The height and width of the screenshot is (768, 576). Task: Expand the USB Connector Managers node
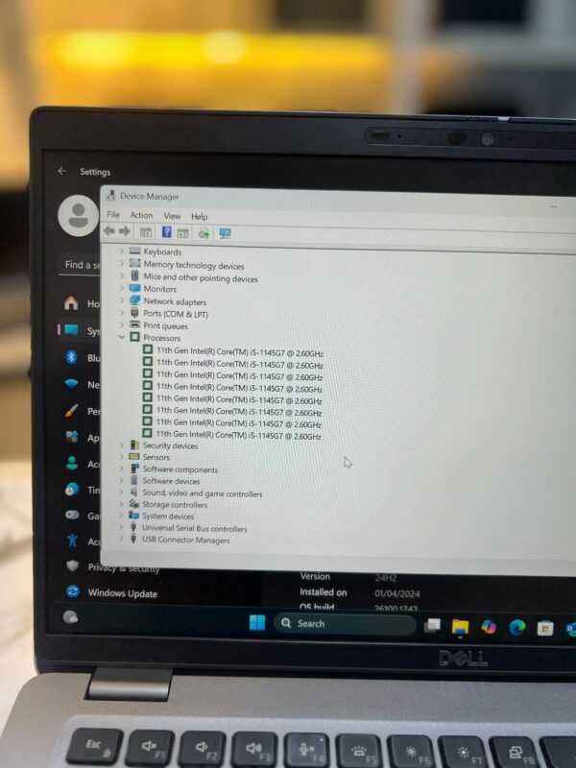122,539
